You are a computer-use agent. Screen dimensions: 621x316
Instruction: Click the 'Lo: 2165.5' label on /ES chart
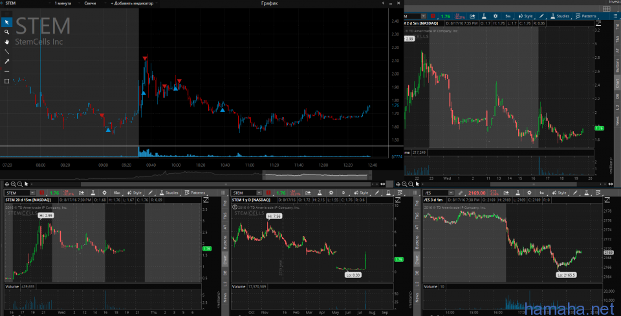tap(565, 274)
